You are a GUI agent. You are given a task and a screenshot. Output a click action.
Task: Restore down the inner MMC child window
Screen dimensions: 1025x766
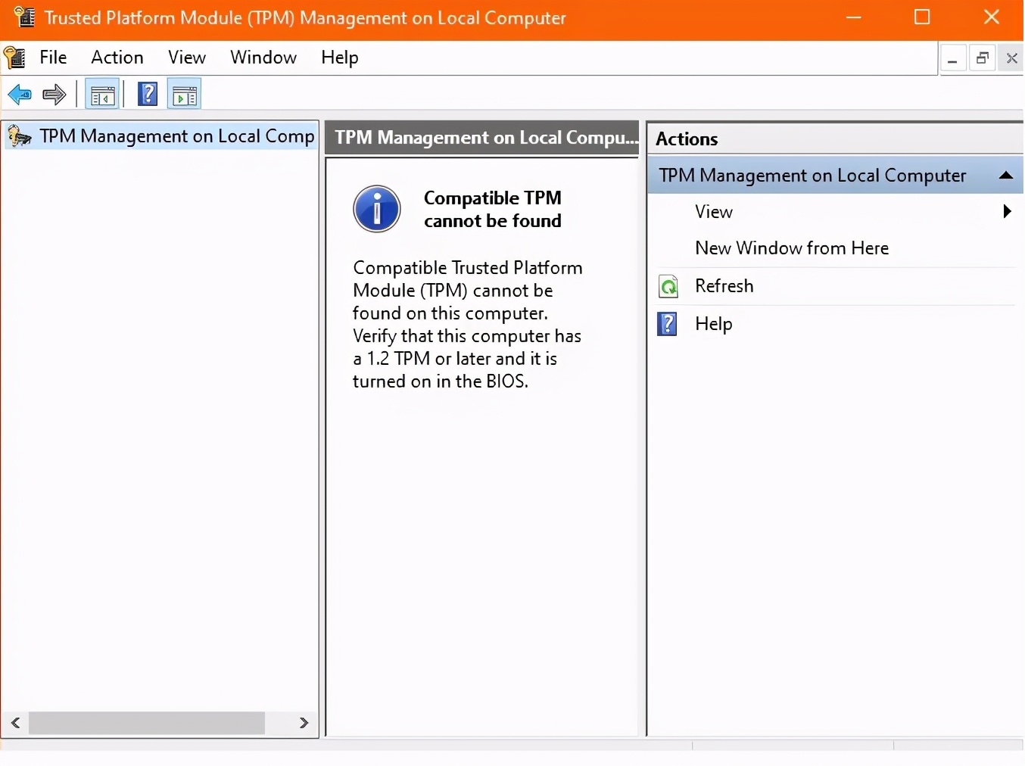coord(982,58)
